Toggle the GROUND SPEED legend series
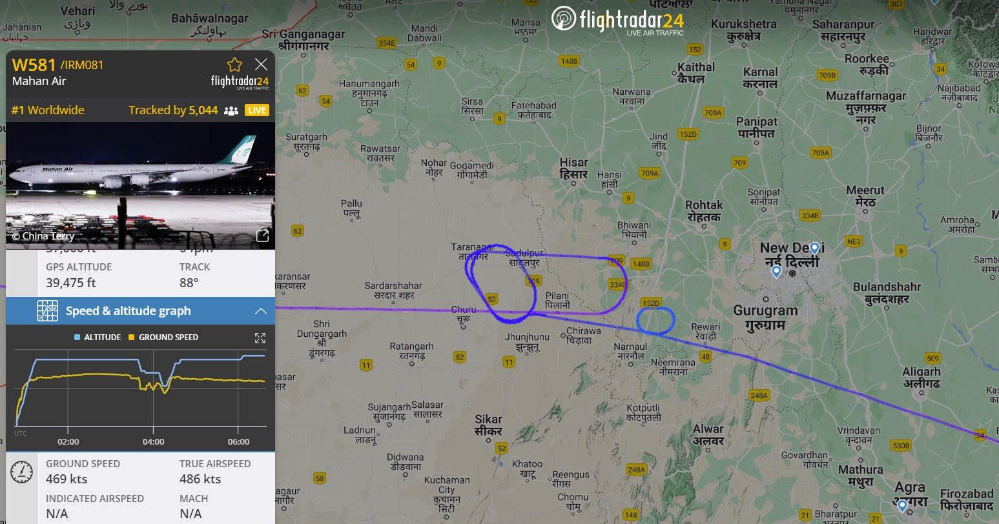Screen dimensions: 999x524 (163, 337)
